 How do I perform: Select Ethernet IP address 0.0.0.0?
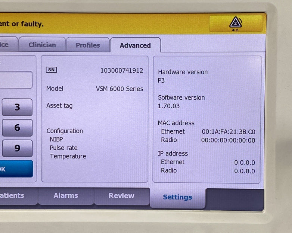pos(245,163)
